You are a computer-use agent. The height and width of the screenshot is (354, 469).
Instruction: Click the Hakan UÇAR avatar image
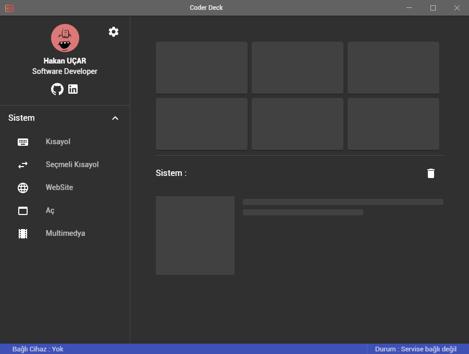[x=65, y=38]
